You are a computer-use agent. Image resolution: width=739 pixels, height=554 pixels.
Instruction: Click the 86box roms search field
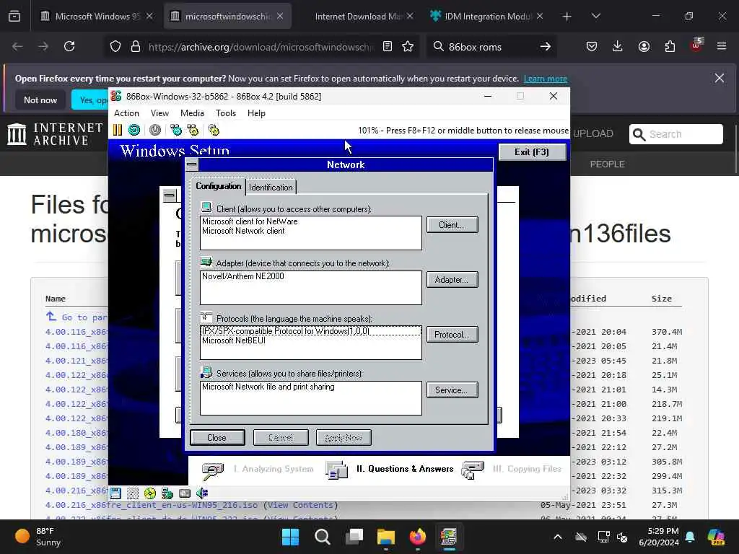coord(490,47)
